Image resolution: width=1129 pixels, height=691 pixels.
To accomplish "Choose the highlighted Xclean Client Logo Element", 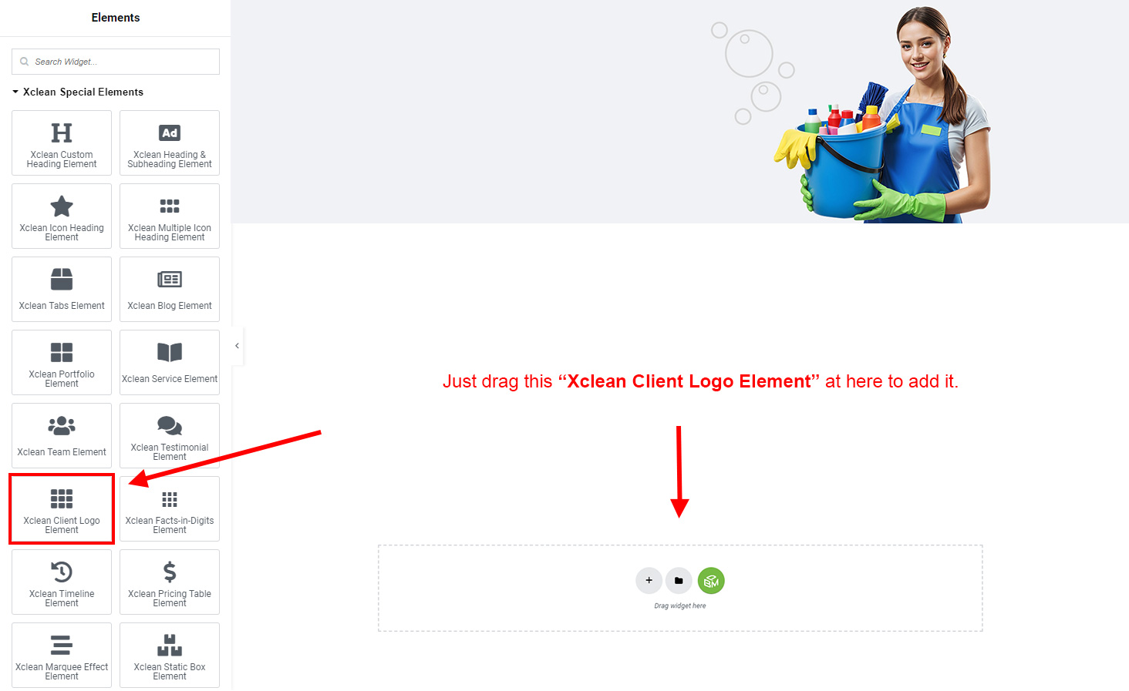I will coord(62,508).
